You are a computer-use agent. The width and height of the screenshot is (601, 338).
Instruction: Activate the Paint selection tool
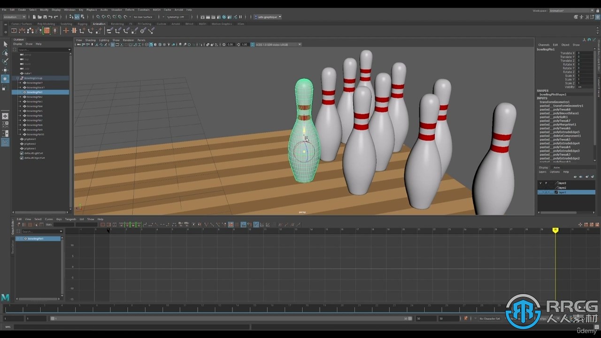[5, 61]
